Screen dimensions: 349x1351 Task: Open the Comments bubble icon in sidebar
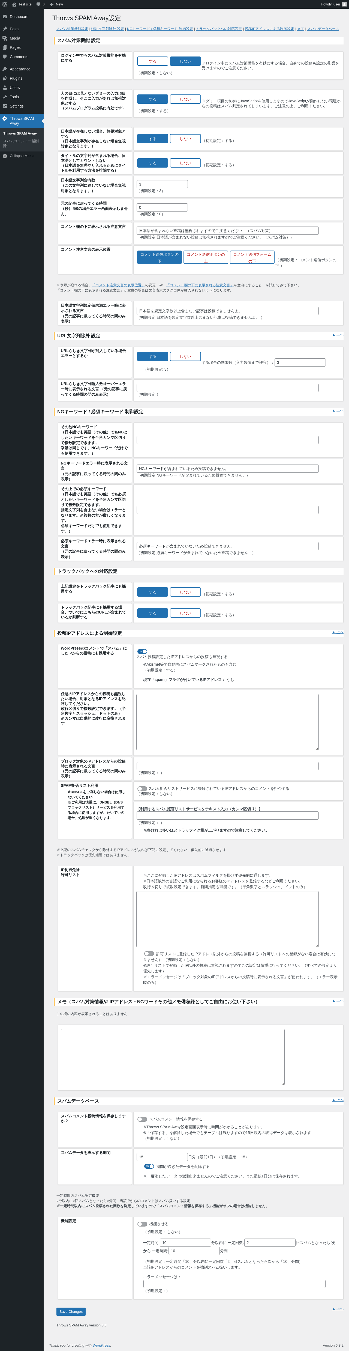click(x=5, y=57)
